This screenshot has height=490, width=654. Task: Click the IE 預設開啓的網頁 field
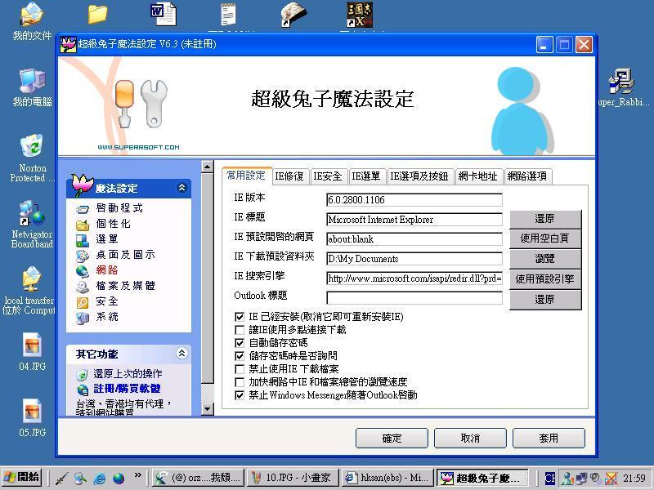pos(414,239)
